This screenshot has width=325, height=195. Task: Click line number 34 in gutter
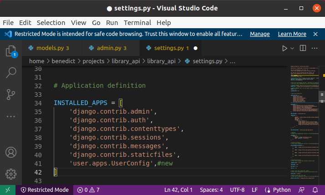coord(38,103)
